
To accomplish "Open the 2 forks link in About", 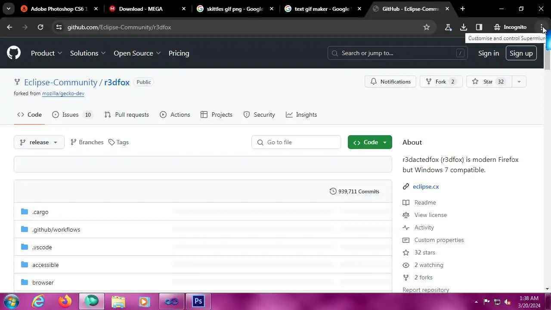I will point(418,277).
